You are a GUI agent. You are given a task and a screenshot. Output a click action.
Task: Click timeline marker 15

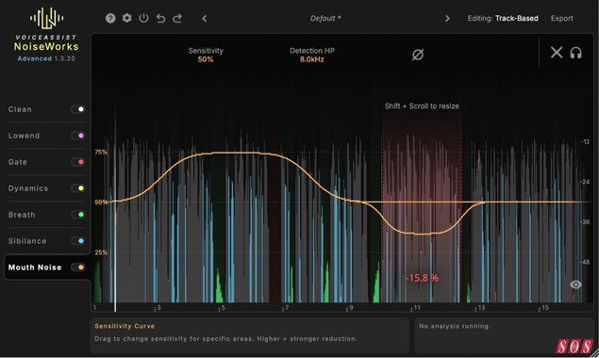pos(545,308)
